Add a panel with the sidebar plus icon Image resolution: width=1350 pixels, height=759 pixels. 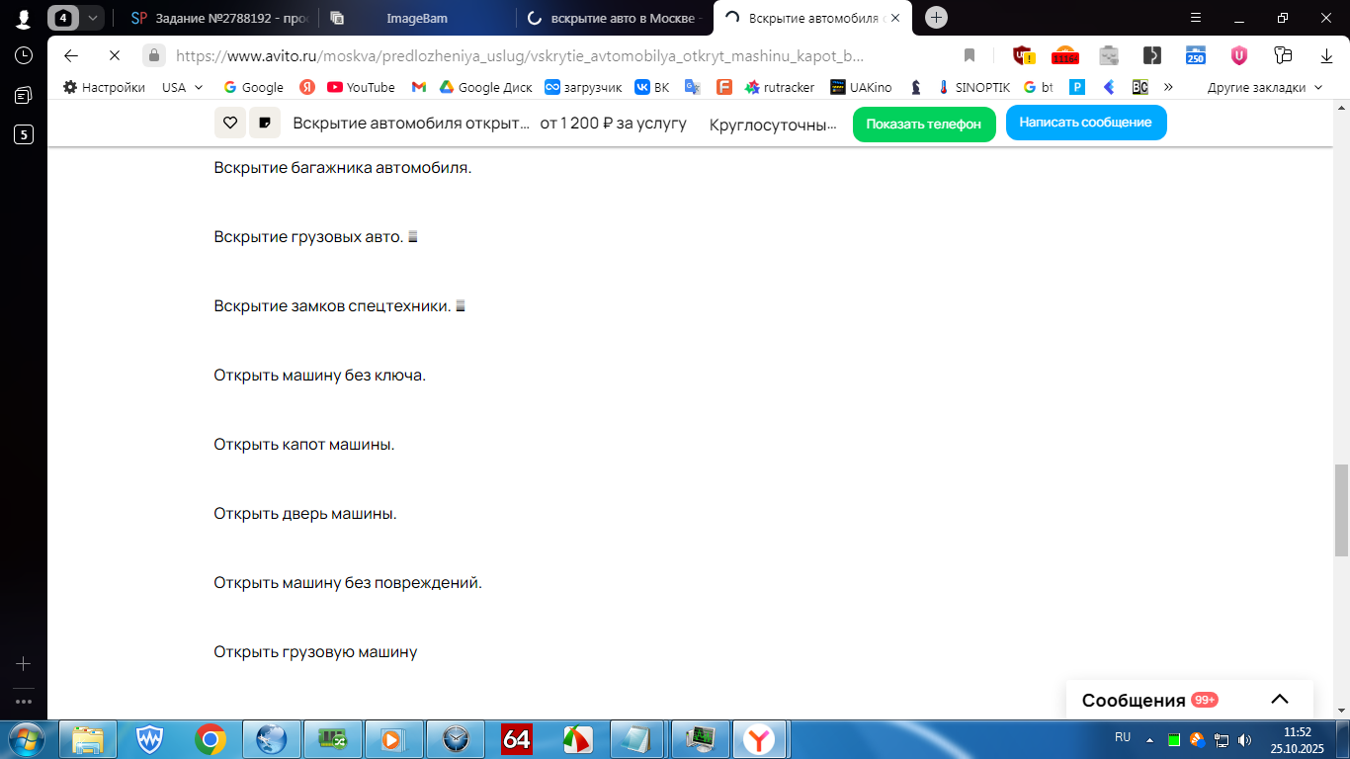(23, 664)
